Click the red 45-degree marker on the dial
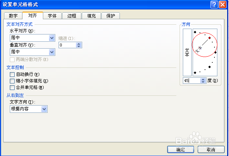This screenshot has height=156, width=229. 210,38
